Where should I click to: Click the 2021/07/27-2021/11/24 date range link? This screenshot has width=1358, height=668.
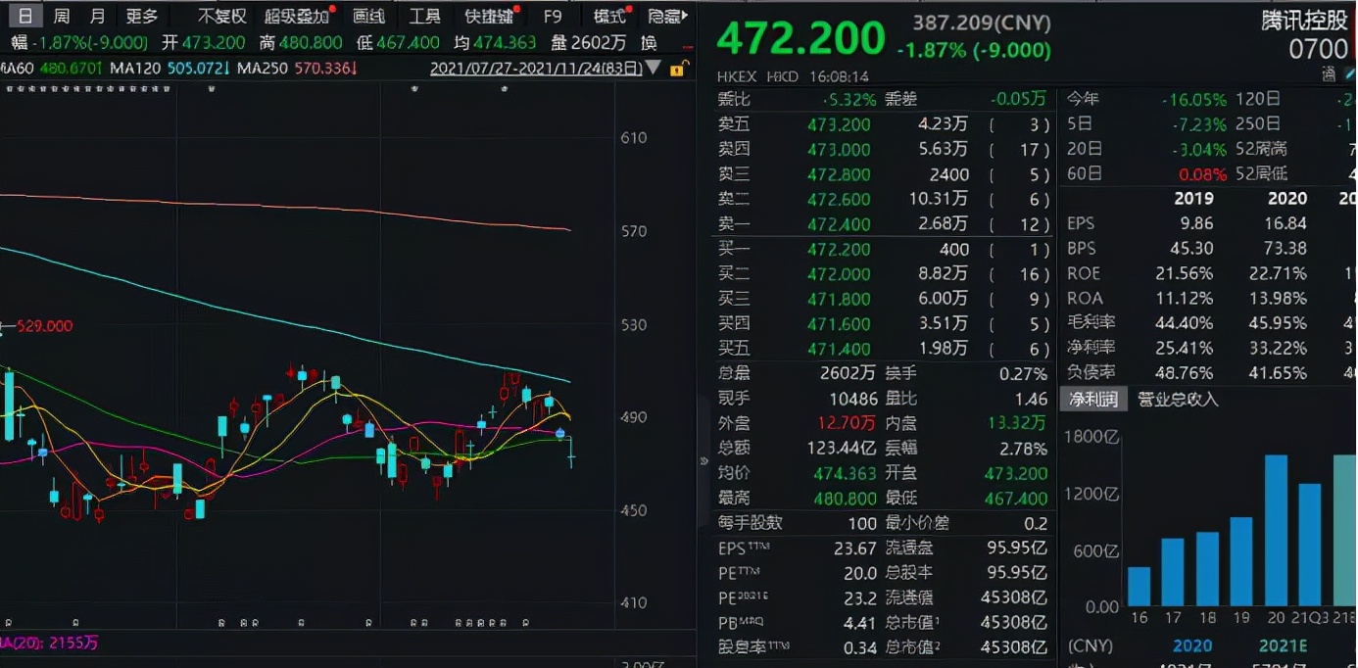pyautogui.click(x=536, y=69)
